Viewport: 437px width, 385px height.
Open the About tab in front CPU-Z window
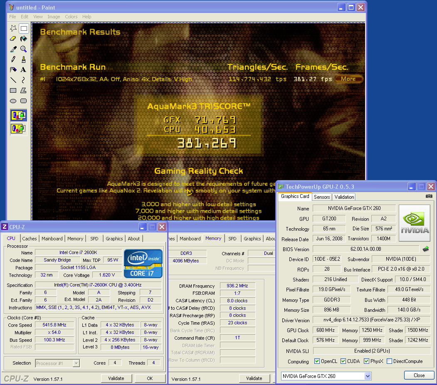(x=134, y=239)
